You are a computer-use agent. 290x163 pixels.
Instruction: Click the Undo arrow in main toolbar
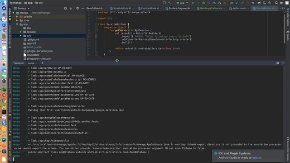pos(253,3)
